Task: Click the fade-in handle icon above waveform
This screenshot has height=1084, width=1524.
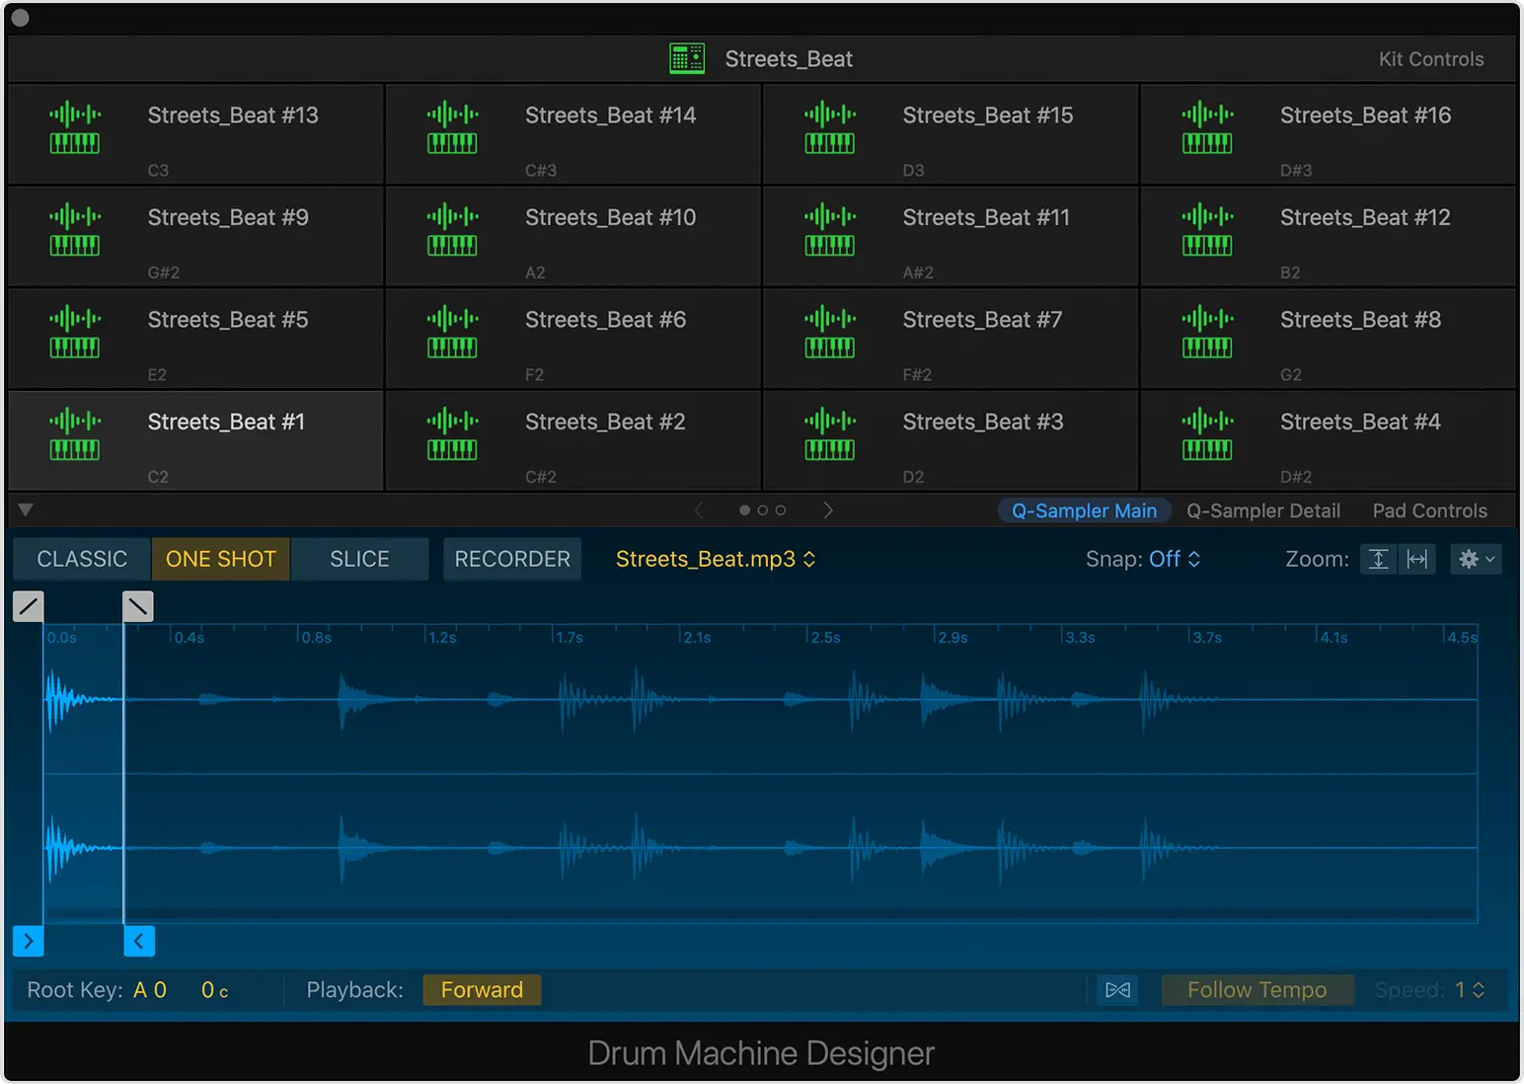Action: click(29, 606)
